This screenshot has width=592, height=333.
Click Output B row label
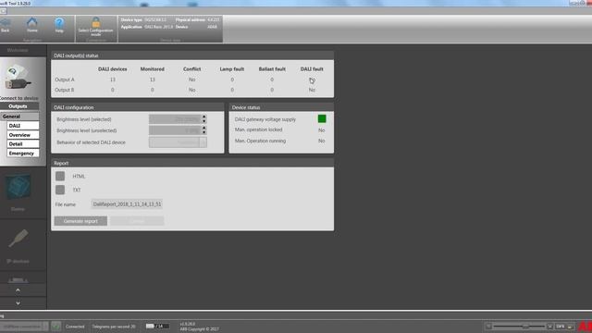(x=65, y=90)
